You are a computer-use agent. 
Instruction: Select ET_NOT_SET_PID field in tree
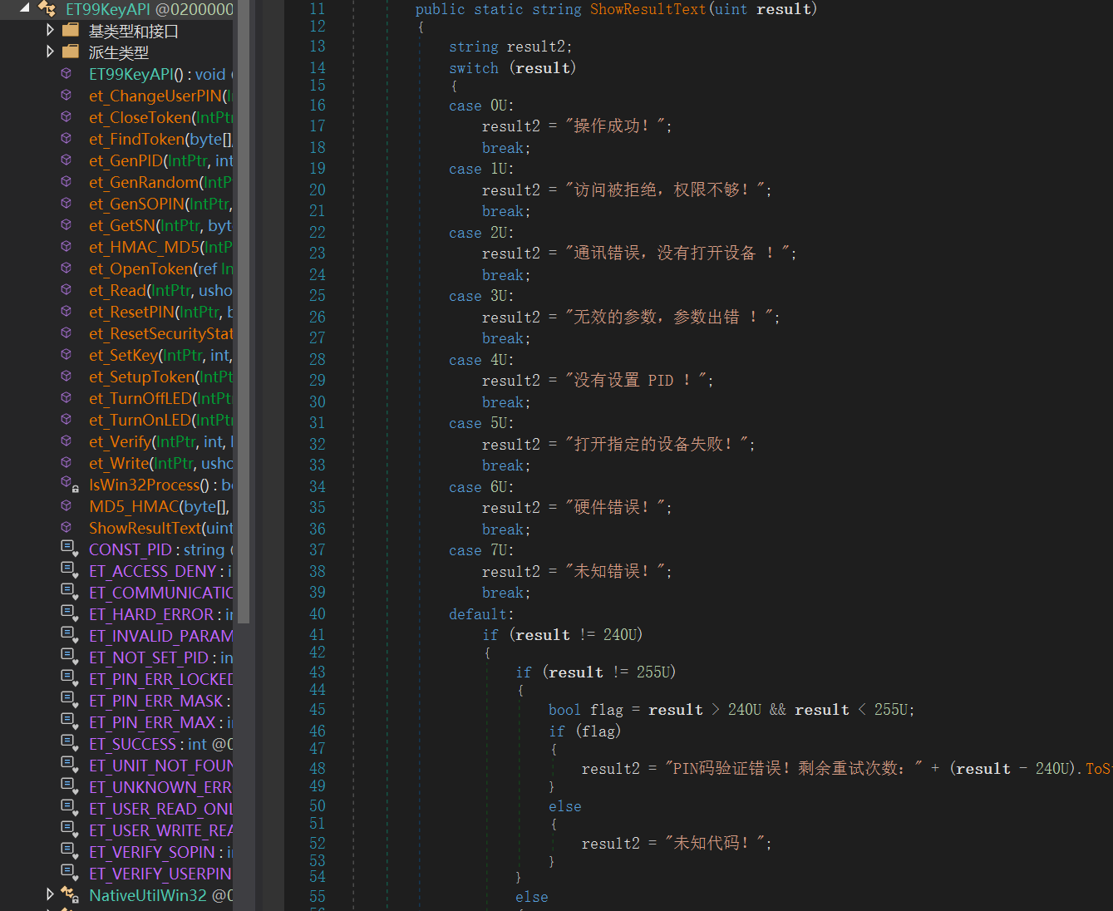point(160,657)
